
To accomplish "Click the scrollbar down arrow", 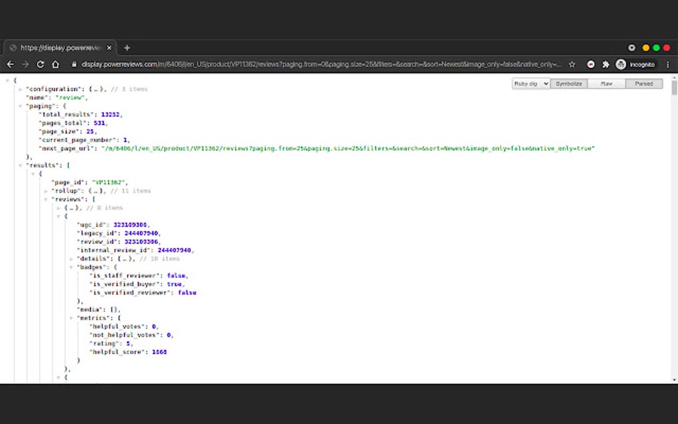I will [674, 380].
